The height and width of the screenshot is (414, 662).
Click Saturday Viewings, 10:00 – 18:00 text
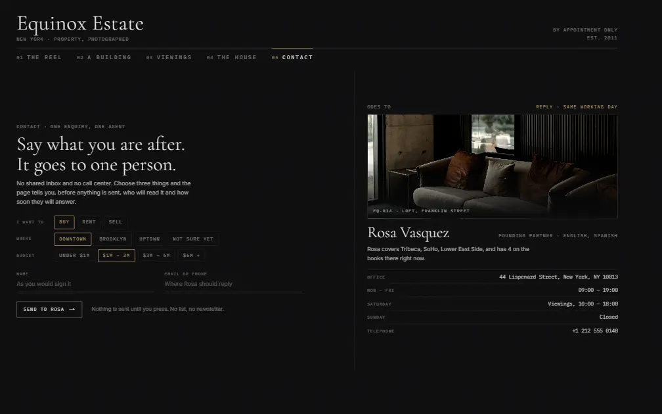583,304
